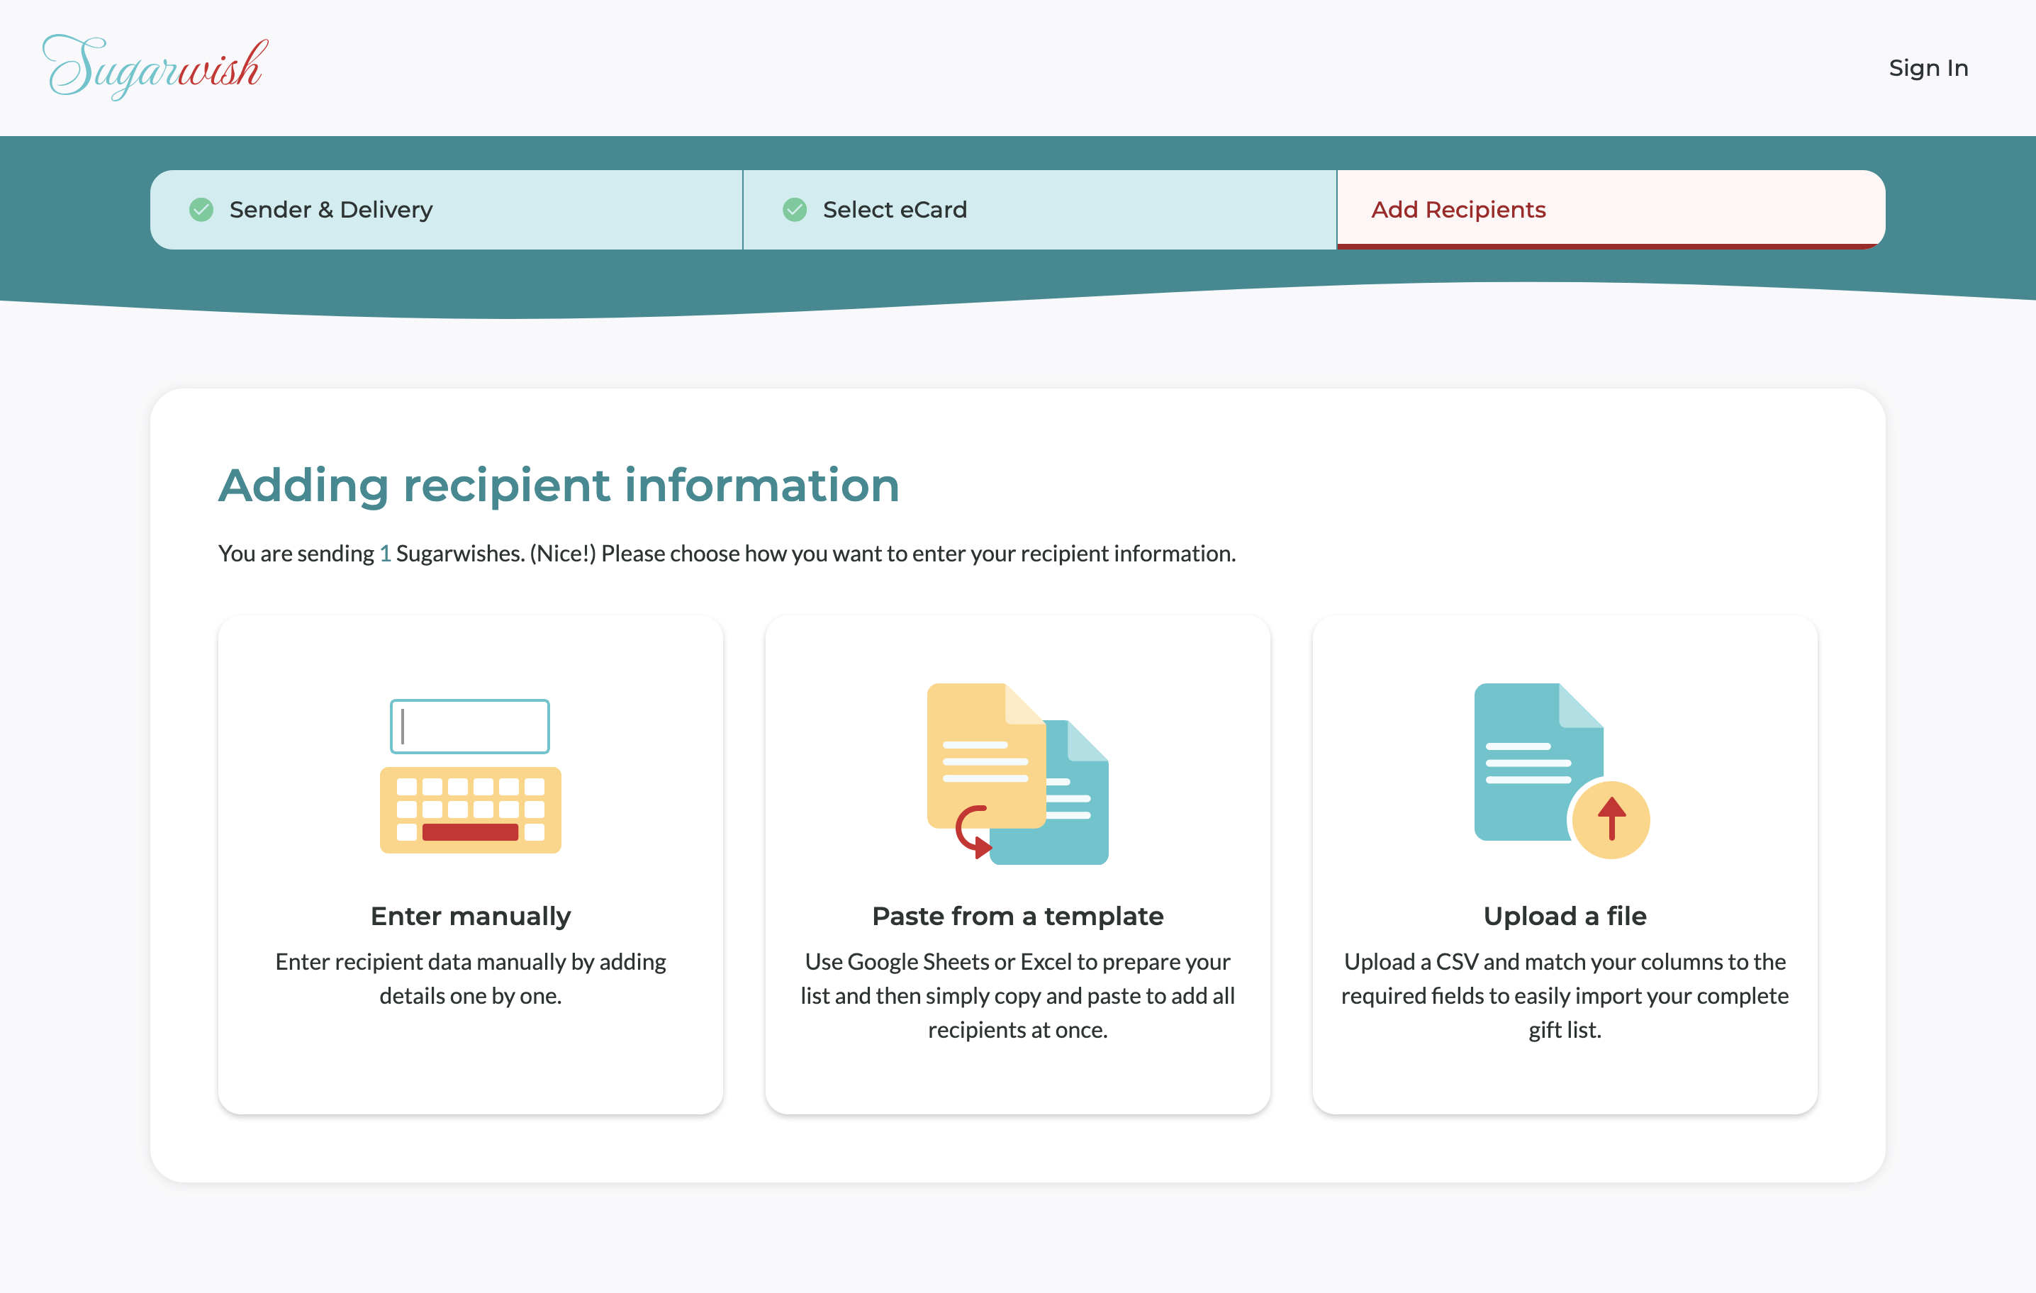Click the 'Enter recipient data manually' description
Image resolution: width=2036 pixels, height=1293 pixels.
(x=471, y=978)
